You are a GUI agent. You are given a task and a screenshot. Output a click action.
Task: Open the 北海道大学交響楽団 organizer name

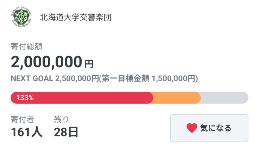pos(76,17)
